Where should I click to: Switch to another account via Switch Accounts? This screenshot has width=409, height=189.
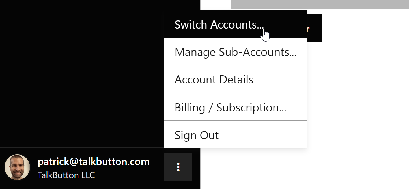pos(219,25)
